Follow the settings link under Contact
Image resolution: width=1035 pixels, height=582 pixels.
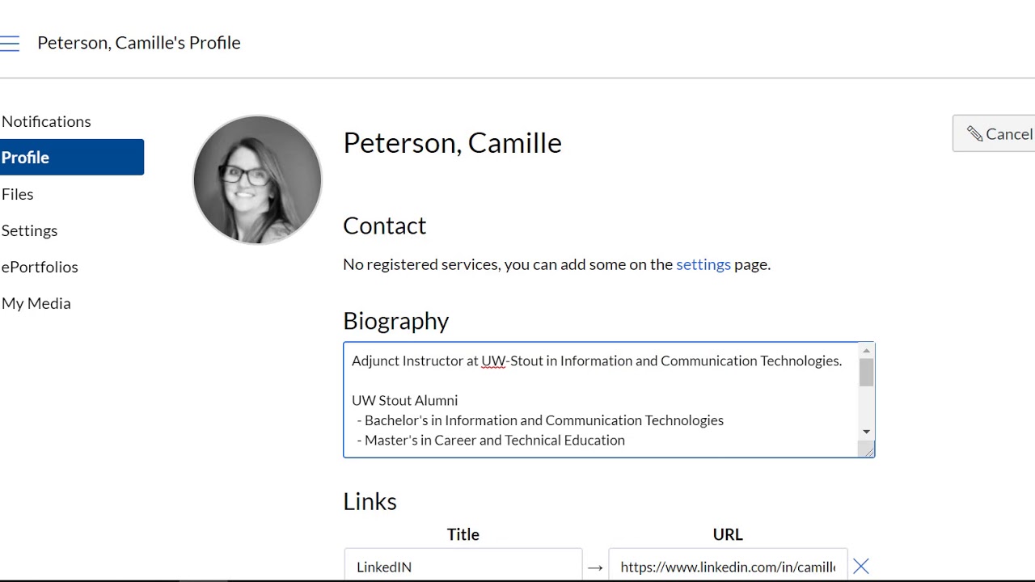(x=703, y=264)
